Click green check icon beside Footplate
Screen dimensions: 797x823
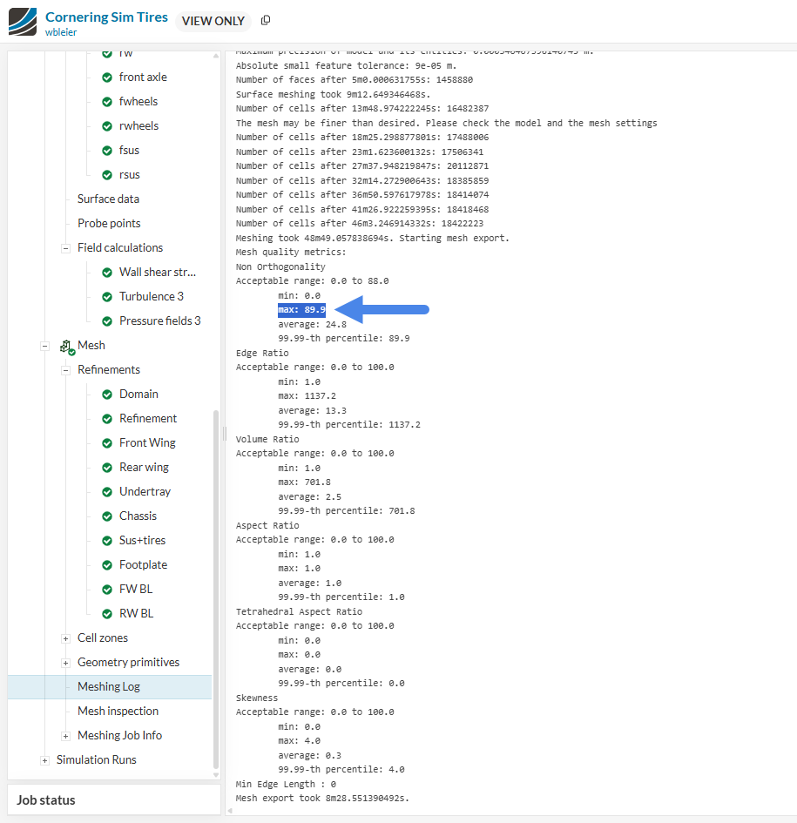click(x=107, y=565)
